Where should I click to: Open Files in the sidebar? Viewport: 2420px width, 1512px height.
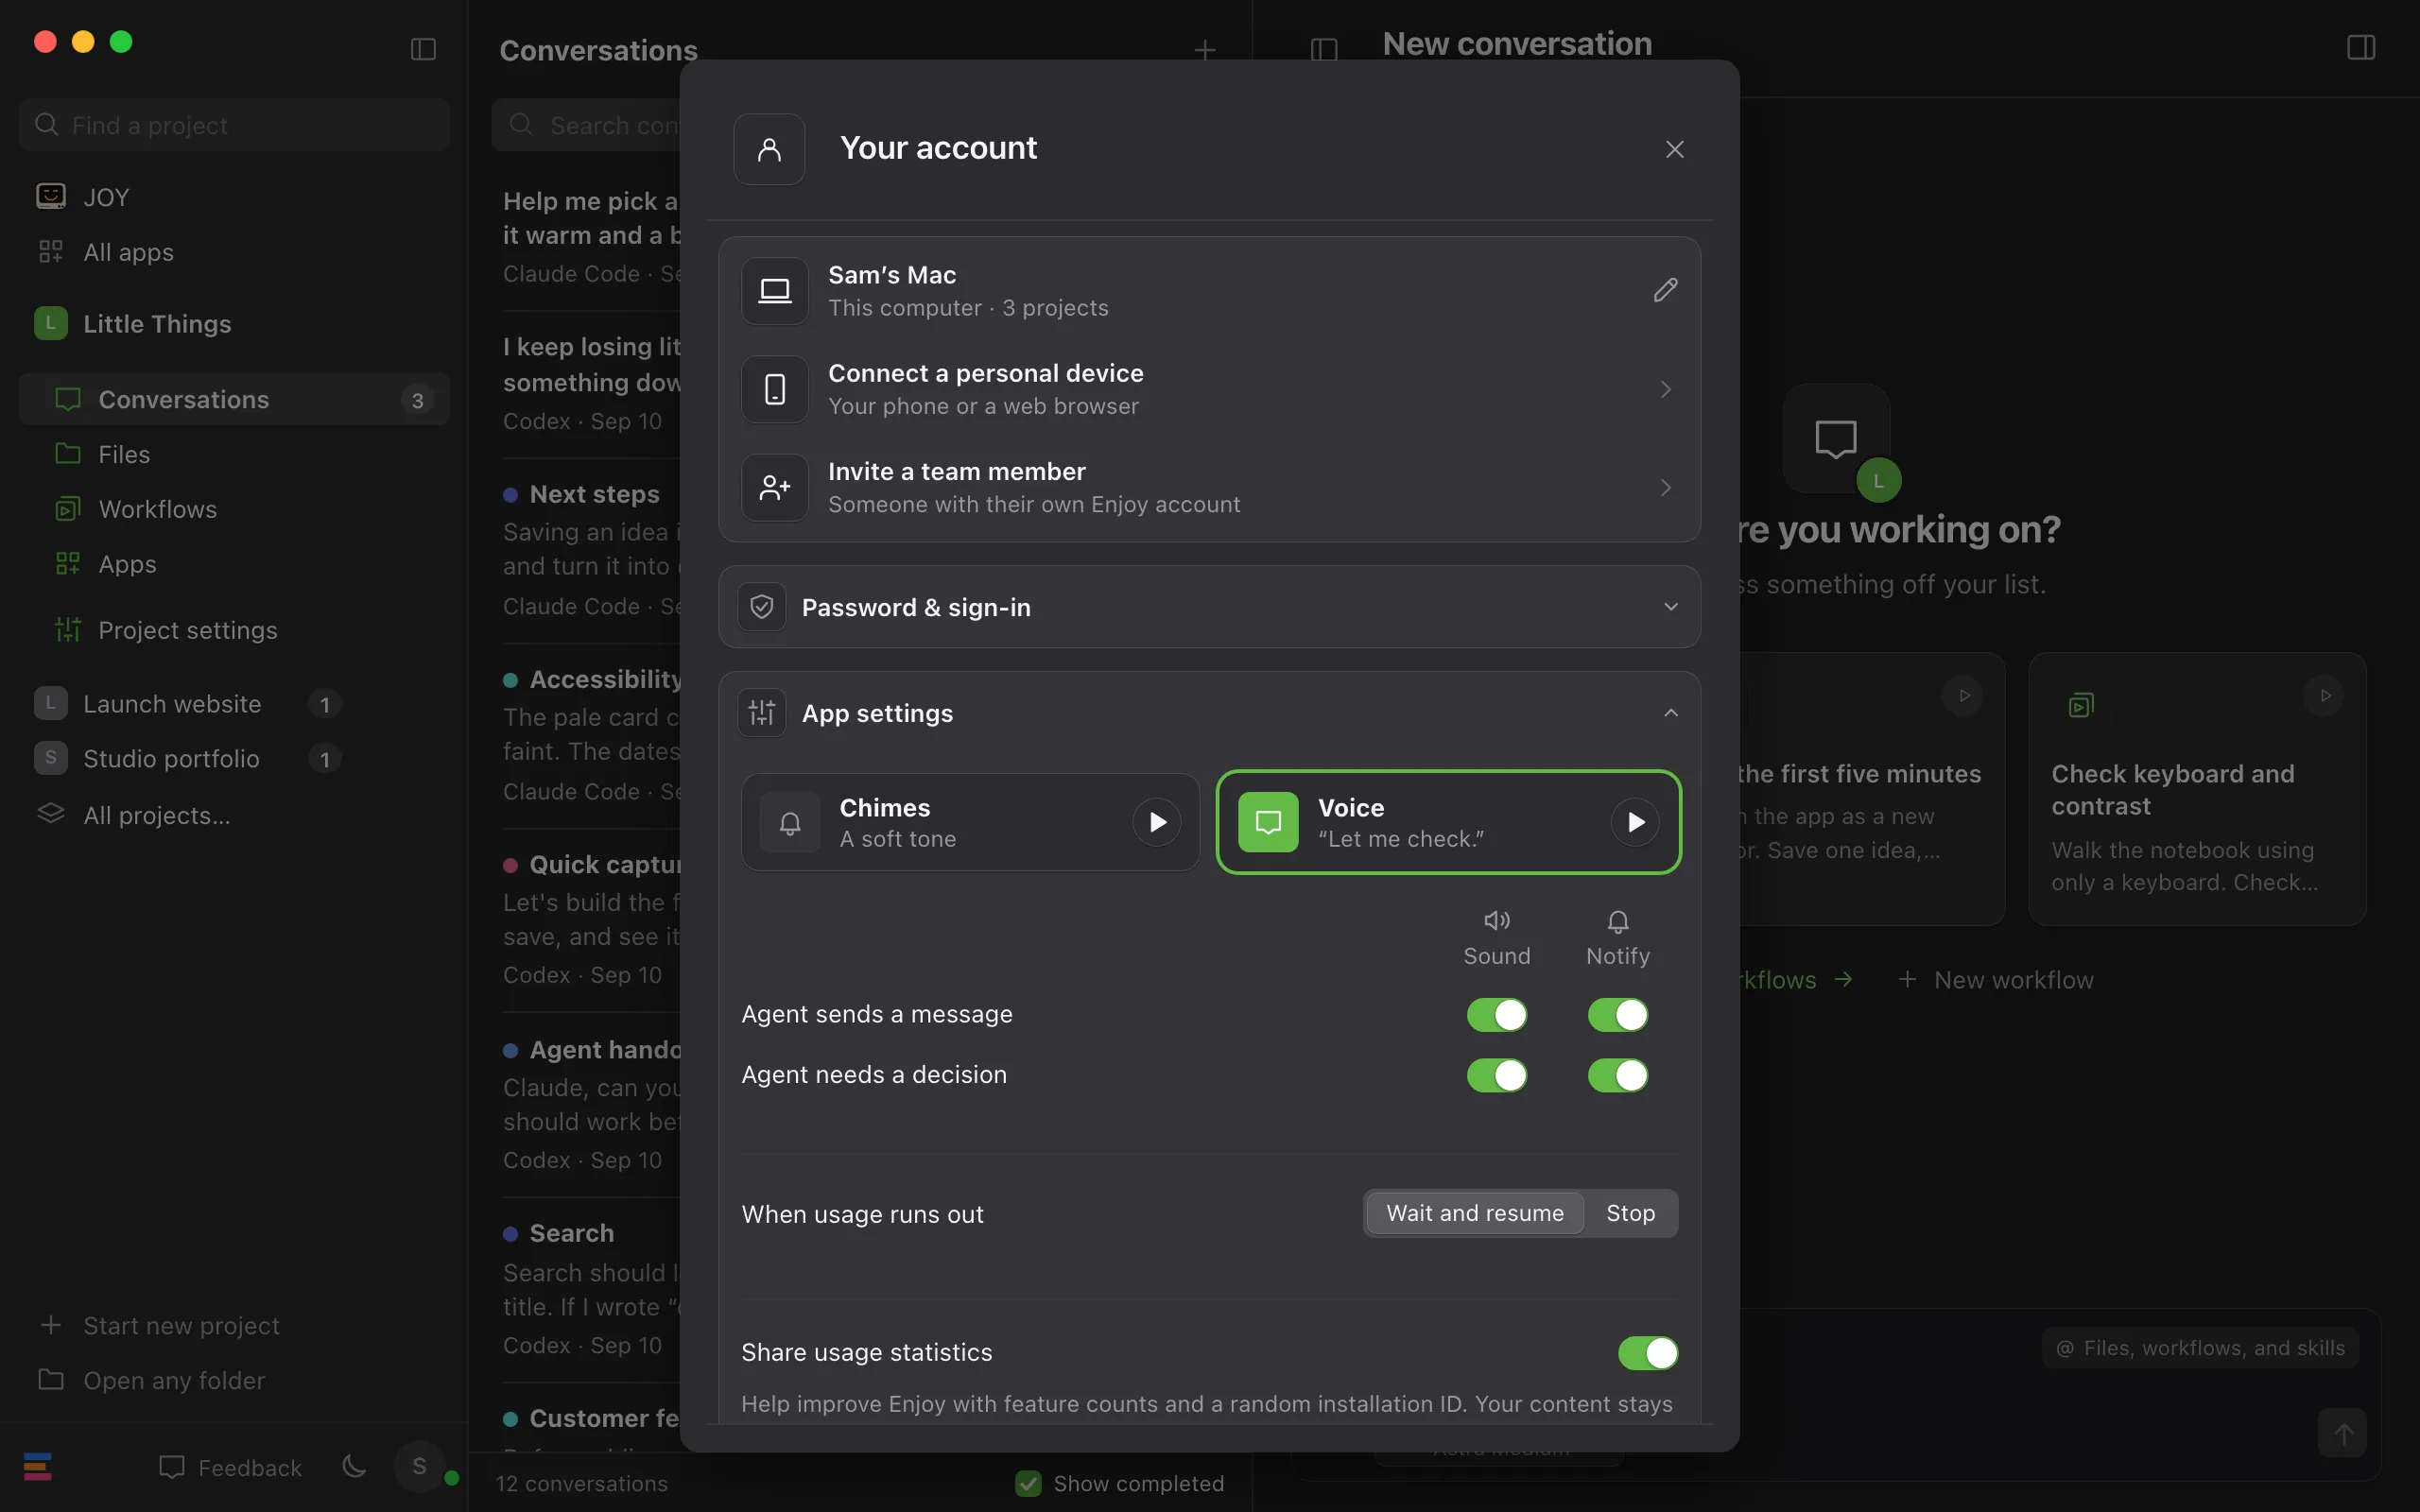(234, 454)
